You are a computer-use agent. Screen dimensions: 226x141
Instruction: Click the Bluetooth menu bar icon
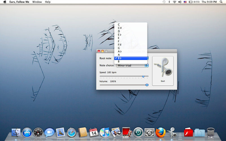tap(169, 2)
